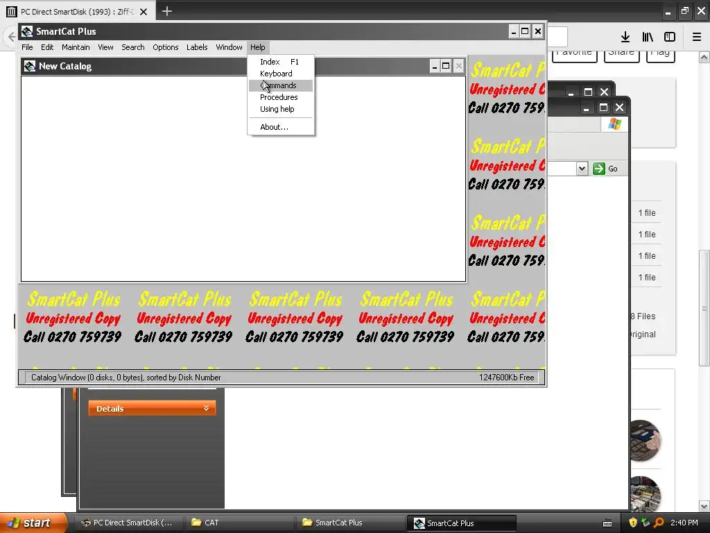The image size is (710, 533).
Task: Close the open Help menu
Action: tap(258, 47)
